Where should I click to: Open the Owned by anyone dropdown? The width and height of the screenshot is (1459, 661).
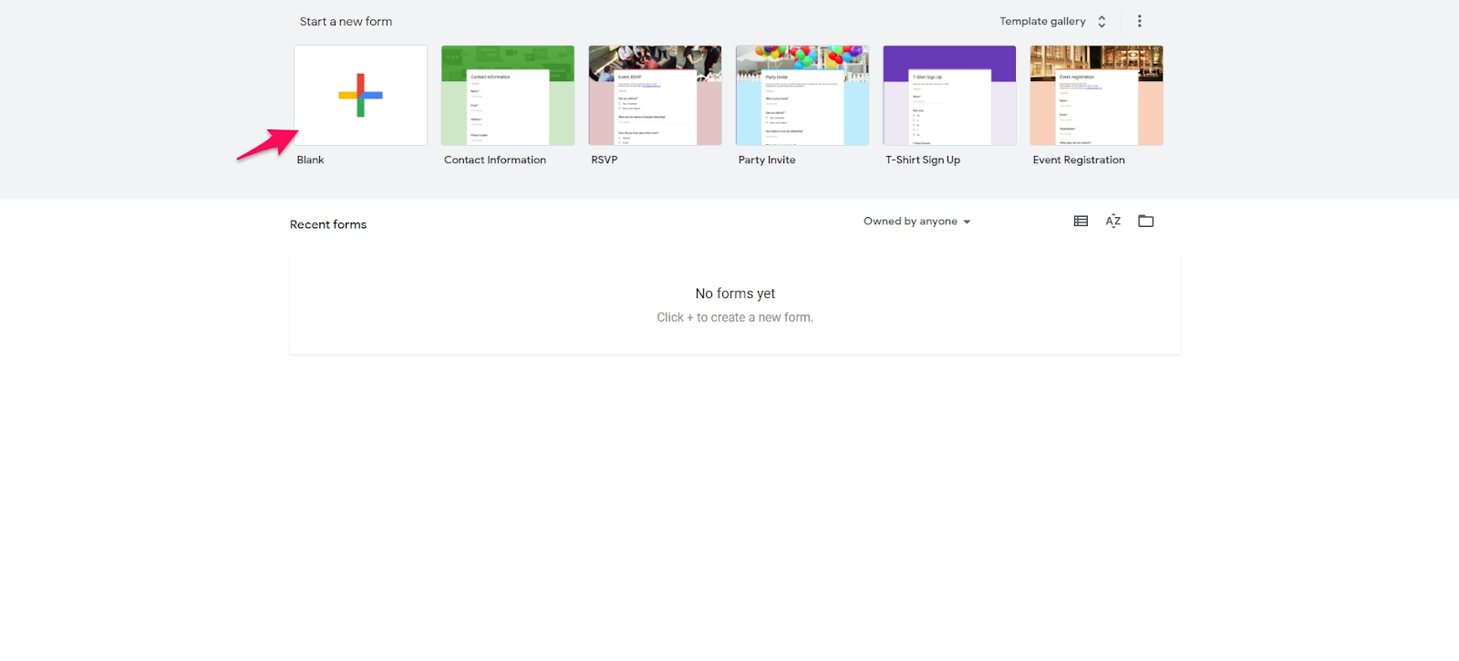pyautogui.click(x=917, y=222)
